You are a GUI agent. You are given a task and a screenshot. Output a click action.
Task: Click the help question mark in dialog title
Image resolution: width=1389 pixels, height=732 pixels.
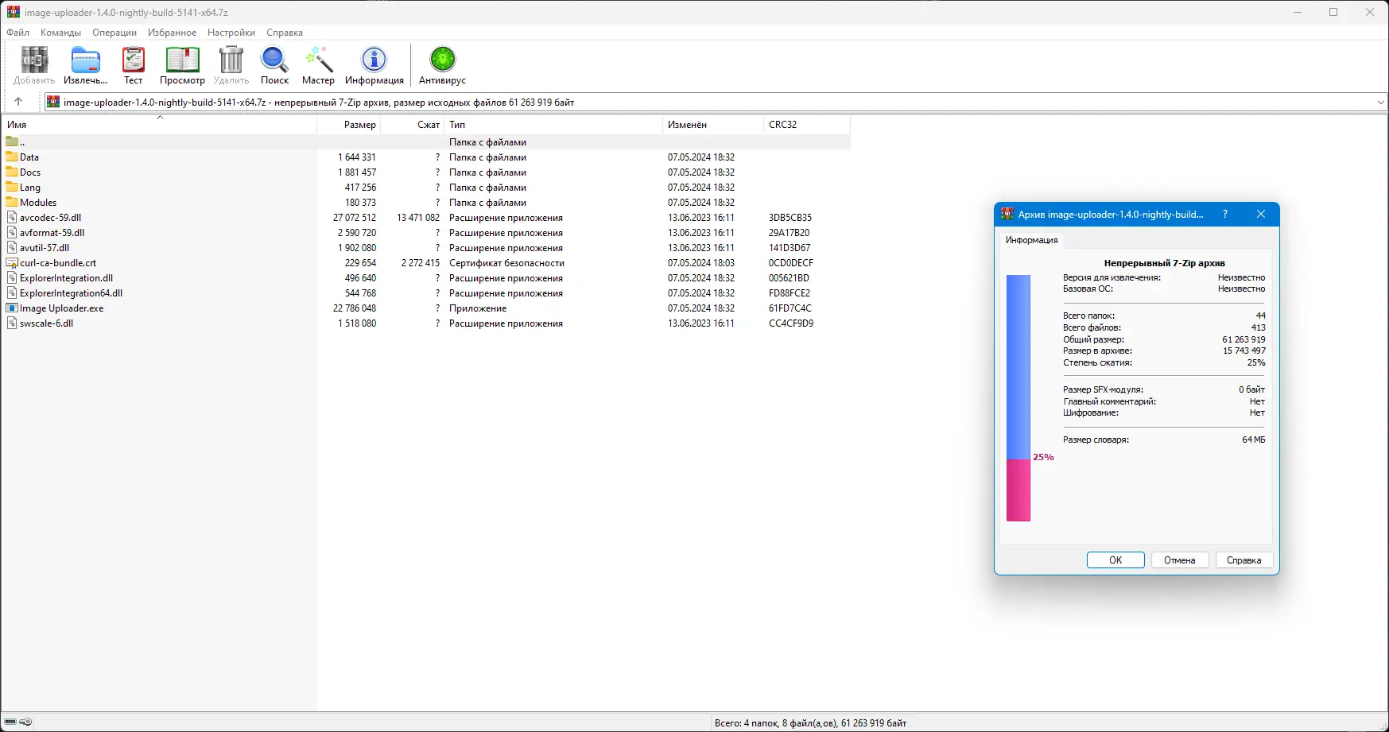pos(1225,214)
